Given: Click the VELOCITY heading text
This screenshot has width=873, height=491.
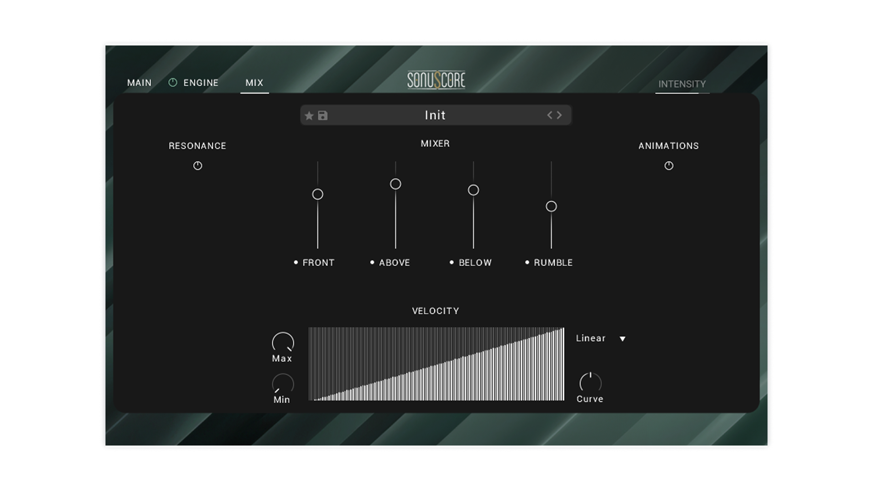Looking at the screenshot, I should [436, 311].
